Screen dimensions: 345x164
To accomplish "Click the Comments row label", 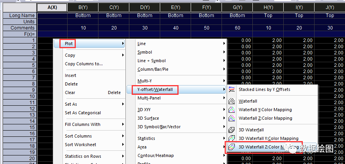I will click(20, 28).
